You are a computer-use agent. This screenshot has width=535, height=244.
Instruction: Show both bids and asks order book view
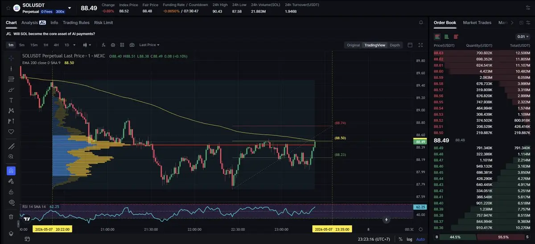point(437,36)
